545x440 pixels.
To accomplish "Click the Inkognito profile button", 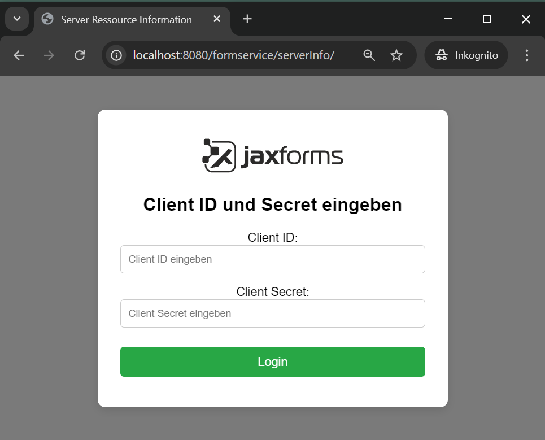I will pyautogui.click(x=466, y=55).
